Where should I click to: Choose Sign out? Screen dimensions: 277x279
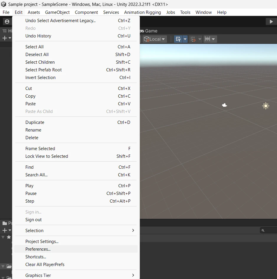[x=76, y=219]
